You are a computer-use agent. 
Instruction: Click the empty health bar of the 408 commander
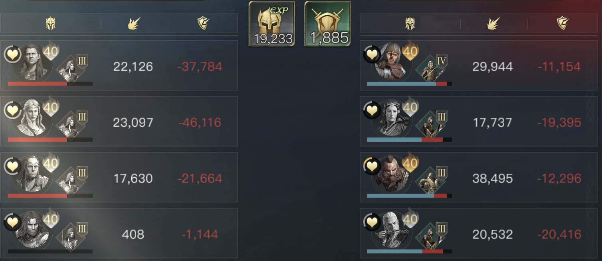[x=50, y=251]
